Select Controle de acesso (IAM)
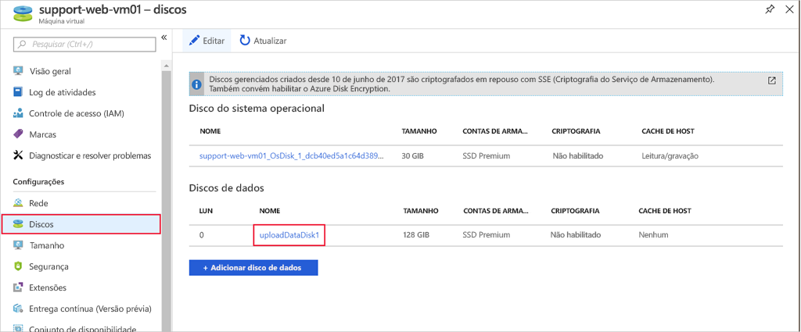The height and width of the screenshot is (332, 801). point(77,113)
